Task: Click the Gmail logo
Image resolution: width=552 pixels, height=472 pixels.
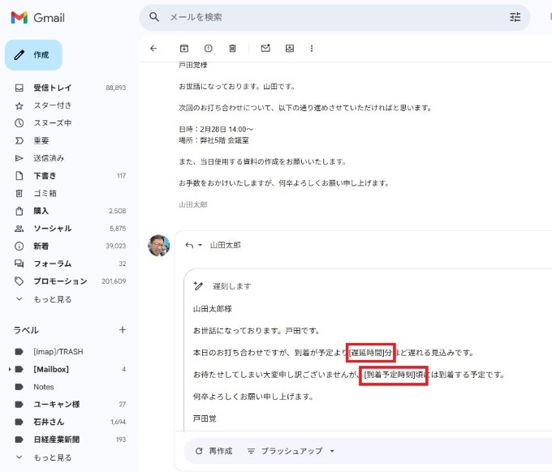Action: tap(37, 18)
